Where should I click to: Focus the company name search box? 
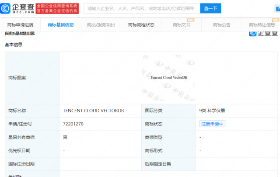coord(142,8)
